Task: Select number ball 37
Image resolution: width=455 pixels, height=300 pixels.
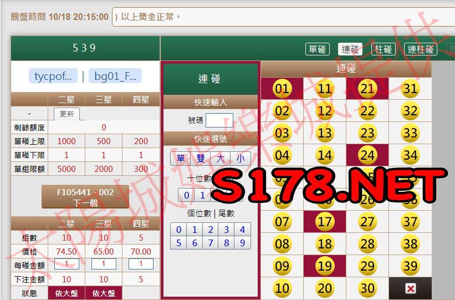Action: [x=410, y=222]
